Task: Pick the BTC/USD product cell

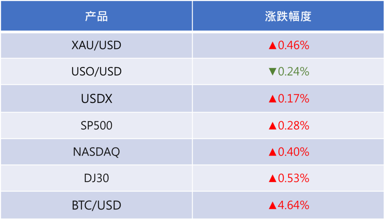Action: point(96,205)
